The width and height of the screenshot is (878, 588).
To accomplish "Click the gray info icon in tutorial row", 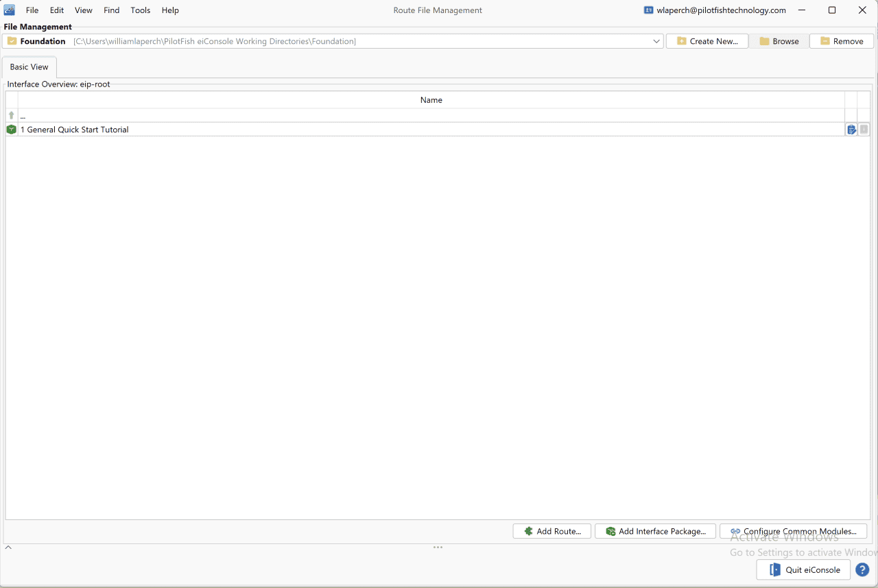I will tap(864, 129).
